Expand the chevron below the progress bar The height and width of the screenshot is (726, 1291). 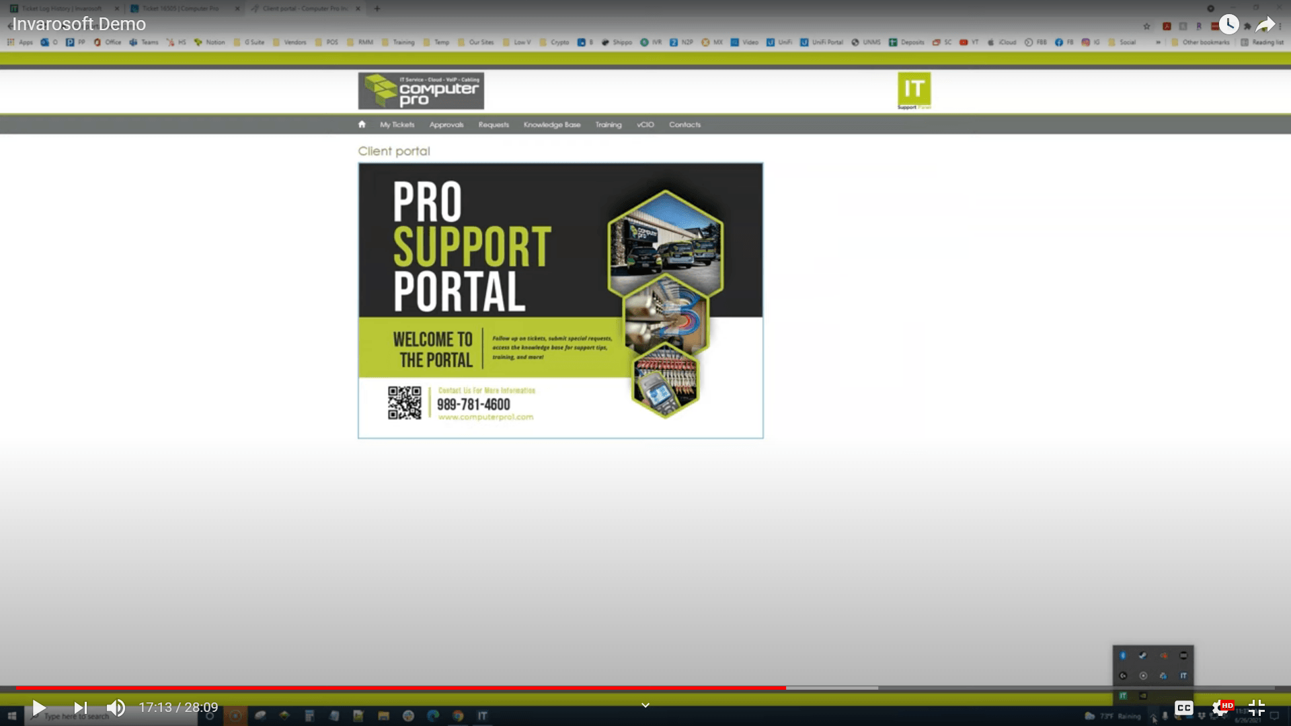click(x=645, y=705)
